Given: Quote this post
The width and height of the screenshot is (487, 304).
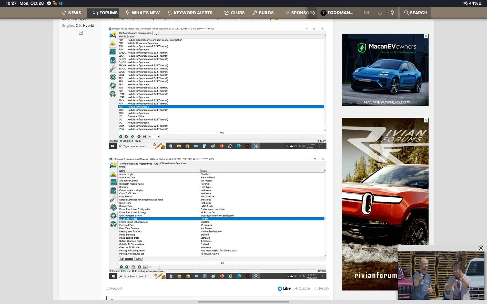Looking at the screenshot, I should click(x=302, y=288).
